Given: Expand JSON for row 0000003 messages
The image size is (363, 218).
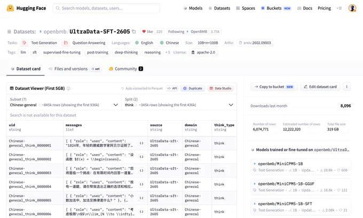Looking at the screenshot, I should pos(141,170).
